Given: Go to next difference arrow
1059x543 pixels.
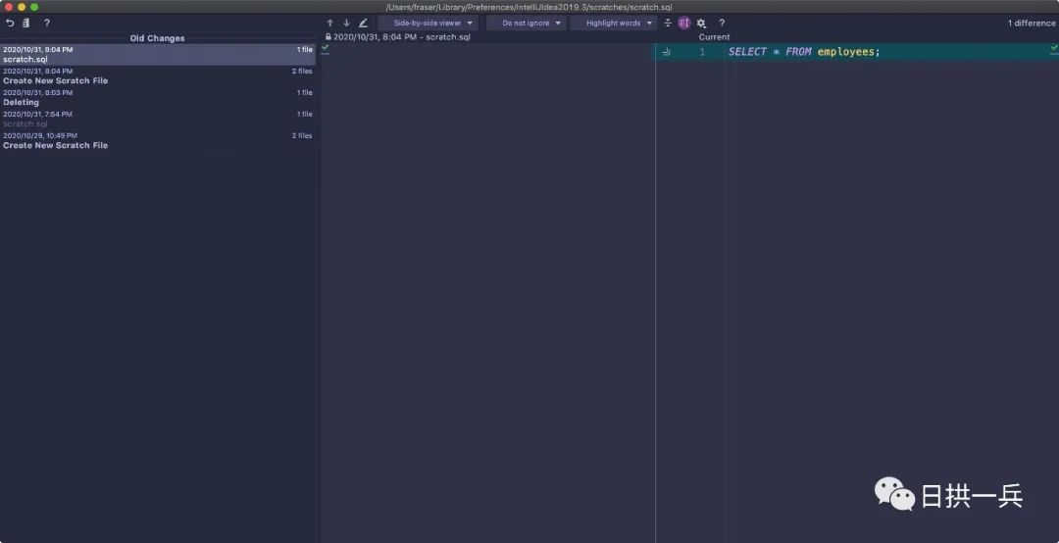Looking at the screenshot, I should [x=346, y=23].
